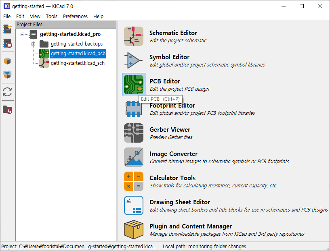Open the Image Converter icon
330x251 pixels.
[134, 157]
